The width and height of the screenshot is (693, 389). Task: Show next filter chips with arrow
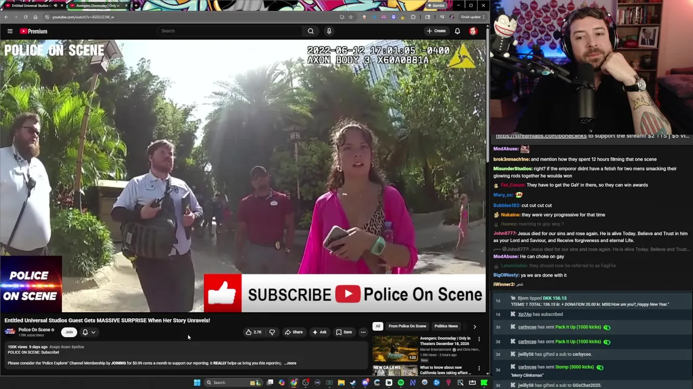point(474,326)
